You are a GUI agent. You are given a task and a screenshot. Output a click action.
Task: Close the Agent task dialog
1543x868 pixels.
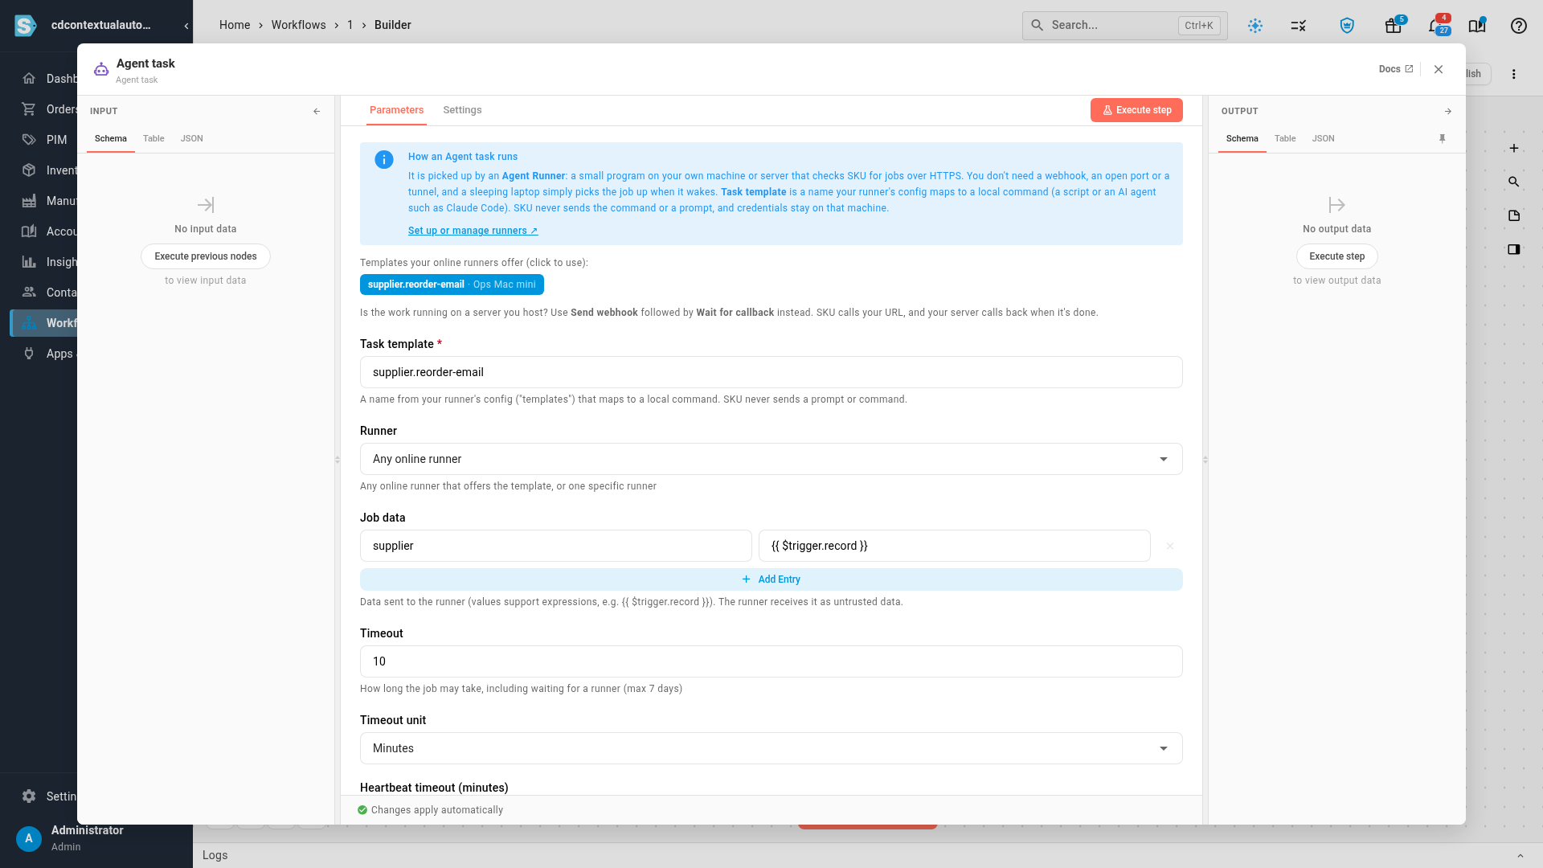pyautogui.click(x=1439, y=70)
